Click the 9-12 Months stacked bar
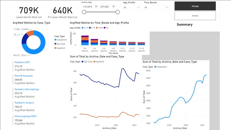Screen dimensions: 231x130 pyautogui.click(x=123, y=43)
